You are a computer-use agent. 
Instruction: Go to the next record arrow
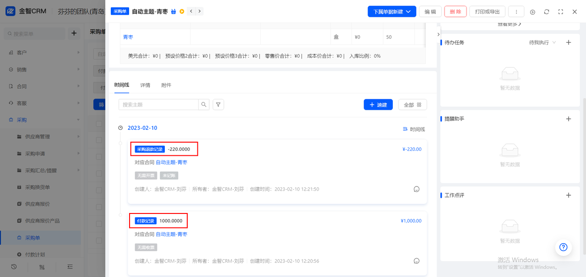[x=199, y=11]
